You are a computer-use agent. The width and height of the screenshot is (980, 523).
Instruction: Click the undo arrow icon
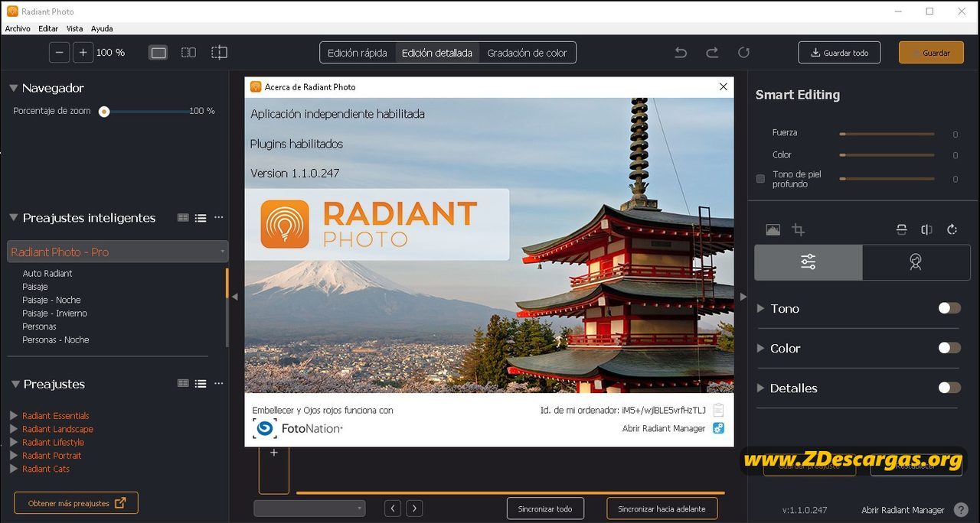pyautogui.click(x=681, y=53)
